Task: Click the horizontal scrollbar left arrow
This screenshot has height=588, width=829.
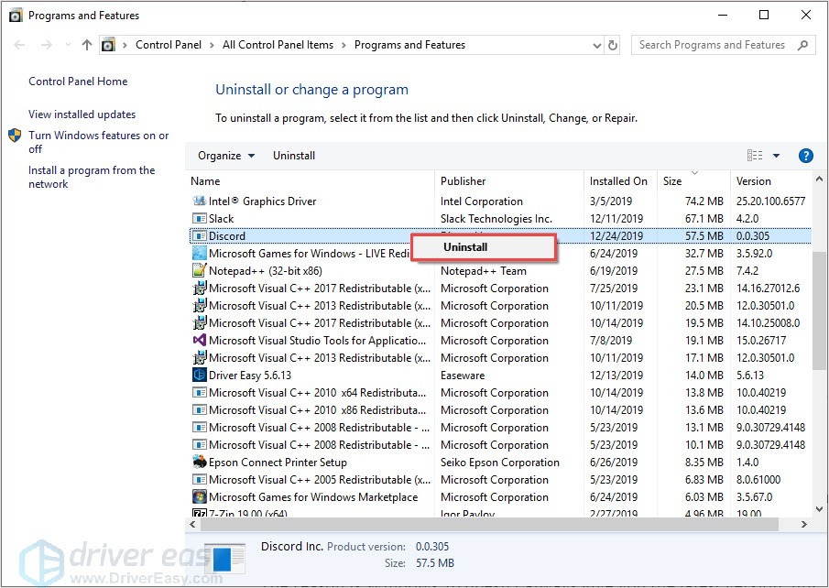Action: click(x=193, y=525)
